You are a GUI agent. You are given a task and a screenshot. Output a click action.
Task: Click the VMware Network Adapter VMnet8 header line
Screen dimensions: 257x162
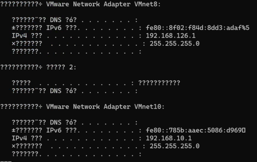pyautogui.click(x=80, y=4)
